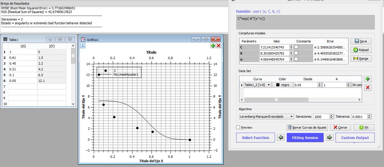Click Borrar Curvas de Ajuste
Viewport: 384px width, 167px height.
(x=307, y=127)
